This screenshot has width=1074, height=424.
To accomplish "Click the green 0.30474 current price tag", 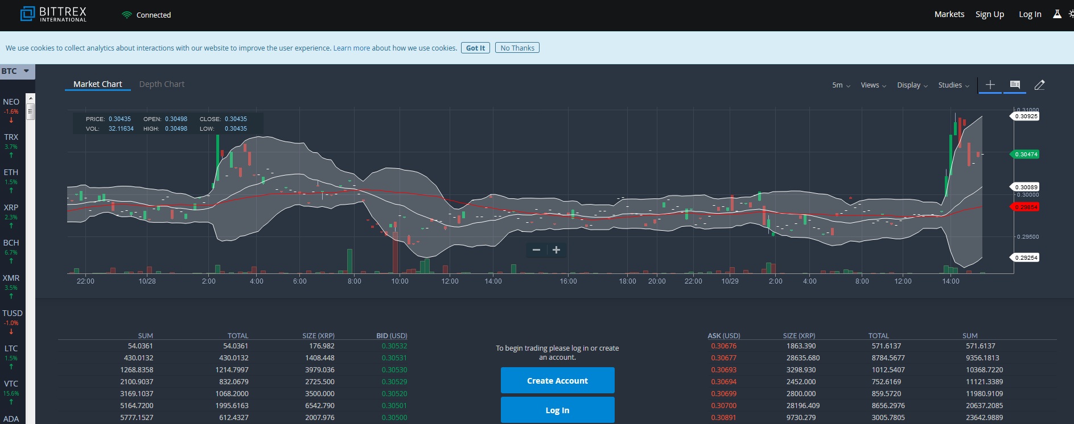I will (x=1026, y=154).
